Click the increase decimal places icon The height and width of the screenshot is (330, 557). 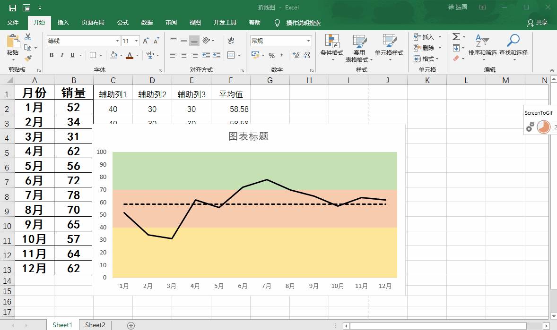296,55
